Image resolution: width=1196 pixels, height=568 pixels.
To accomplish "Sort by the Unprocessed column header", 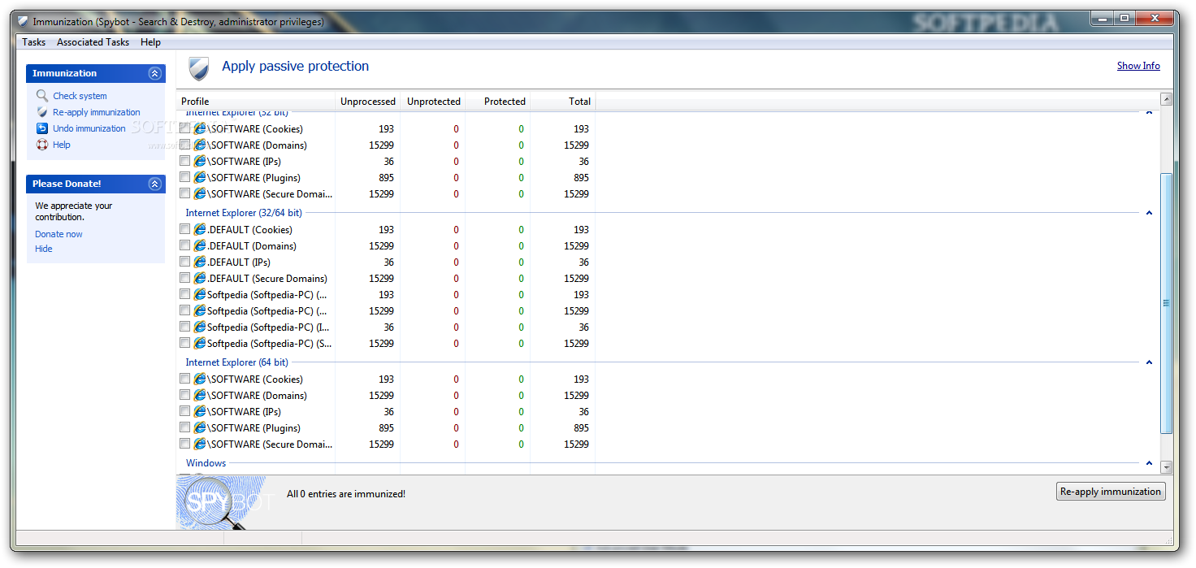I will [368, 102].
